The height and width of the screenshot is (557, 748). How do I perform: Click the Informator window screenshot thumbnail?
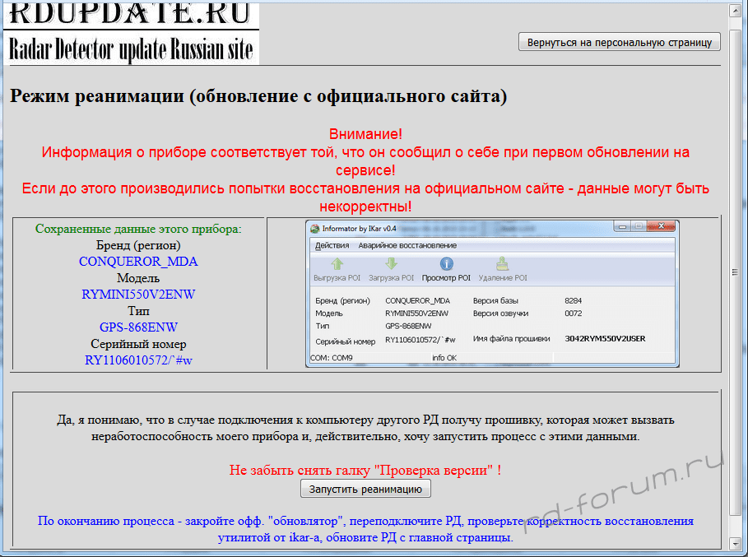click(x=492, y=293)
